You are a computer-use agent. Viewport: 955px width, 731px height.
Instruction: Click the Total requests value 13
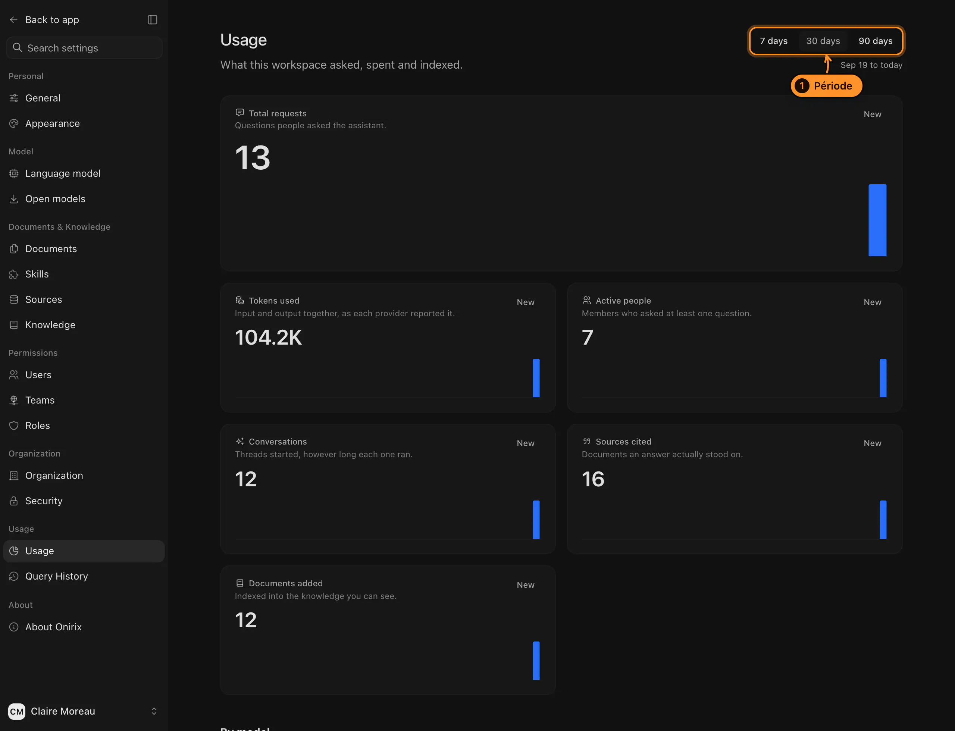(253, 158)
